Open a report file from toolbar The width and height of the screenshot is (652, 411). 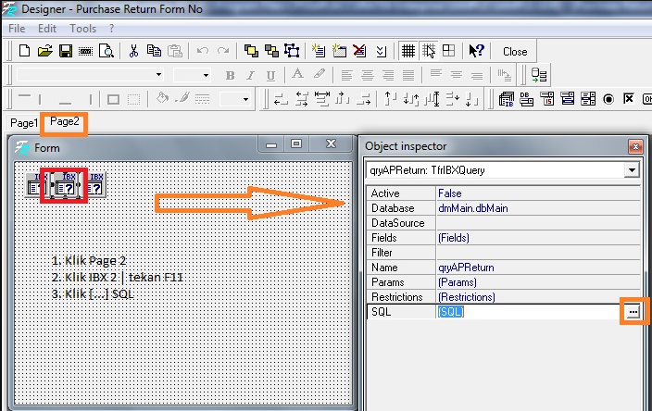tap(45, 51)
